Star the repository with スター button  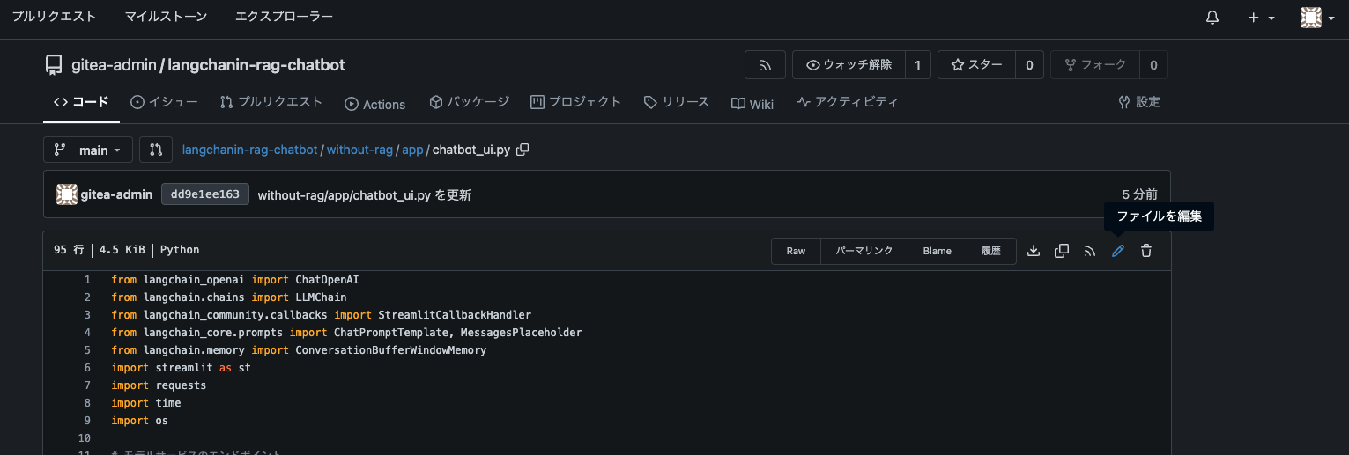(x=976, y=65)
